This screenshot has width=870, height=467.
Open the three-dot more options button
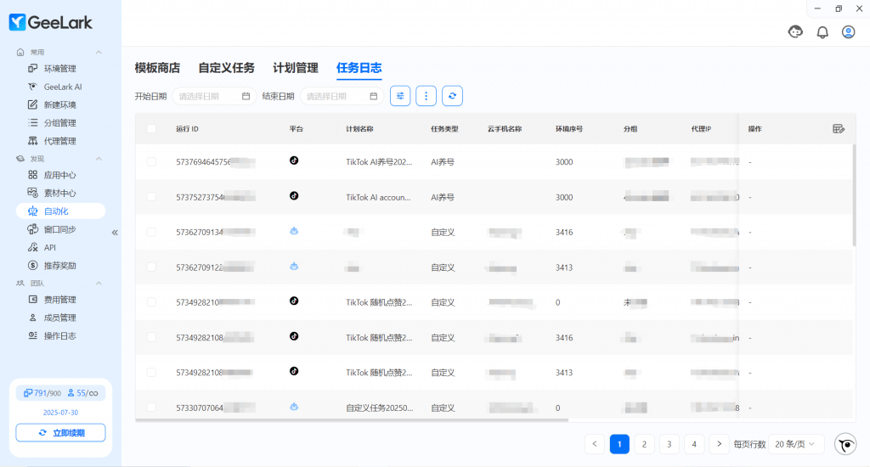(427, 96)
